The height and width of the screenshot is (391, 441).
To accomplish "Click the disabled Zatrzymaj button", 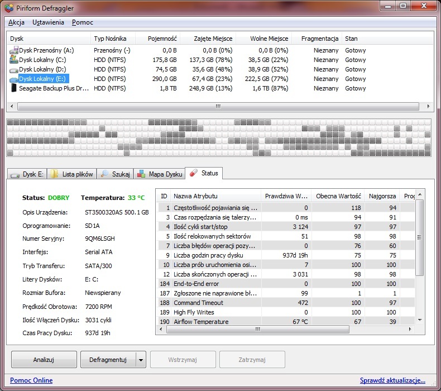I will [252, 360].
